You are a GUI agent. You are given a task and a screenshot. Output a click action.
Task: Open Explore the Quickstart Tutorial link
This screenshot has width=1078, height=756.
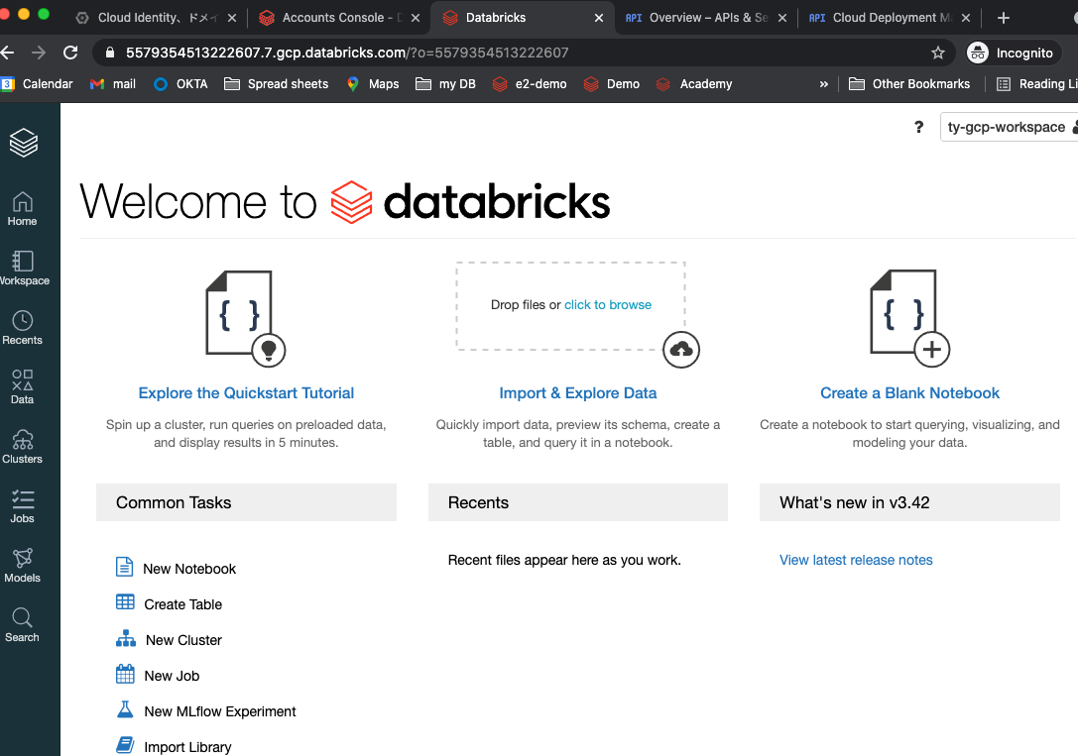[x=246, y=392]
